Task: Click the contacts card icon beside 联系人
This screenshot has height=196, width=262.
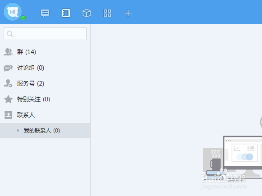Action: (x=8, y=115)
